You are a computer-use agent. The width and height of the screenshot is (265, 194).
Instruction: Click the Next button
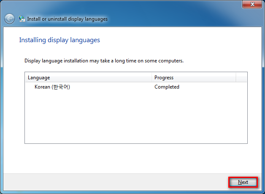pos(243,182)
